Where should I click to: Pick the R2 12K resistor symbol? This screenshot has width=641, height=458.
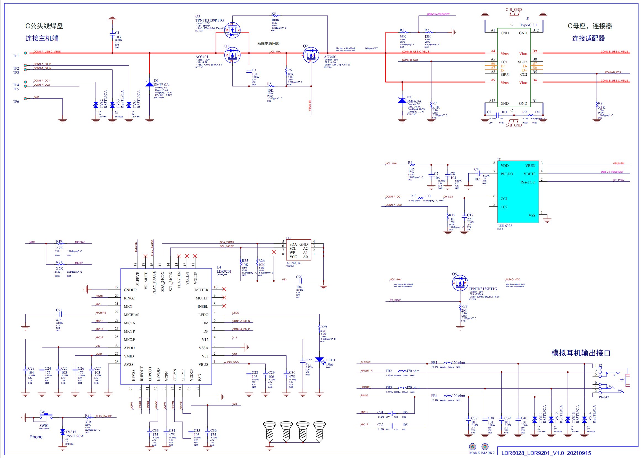(429, 32)
